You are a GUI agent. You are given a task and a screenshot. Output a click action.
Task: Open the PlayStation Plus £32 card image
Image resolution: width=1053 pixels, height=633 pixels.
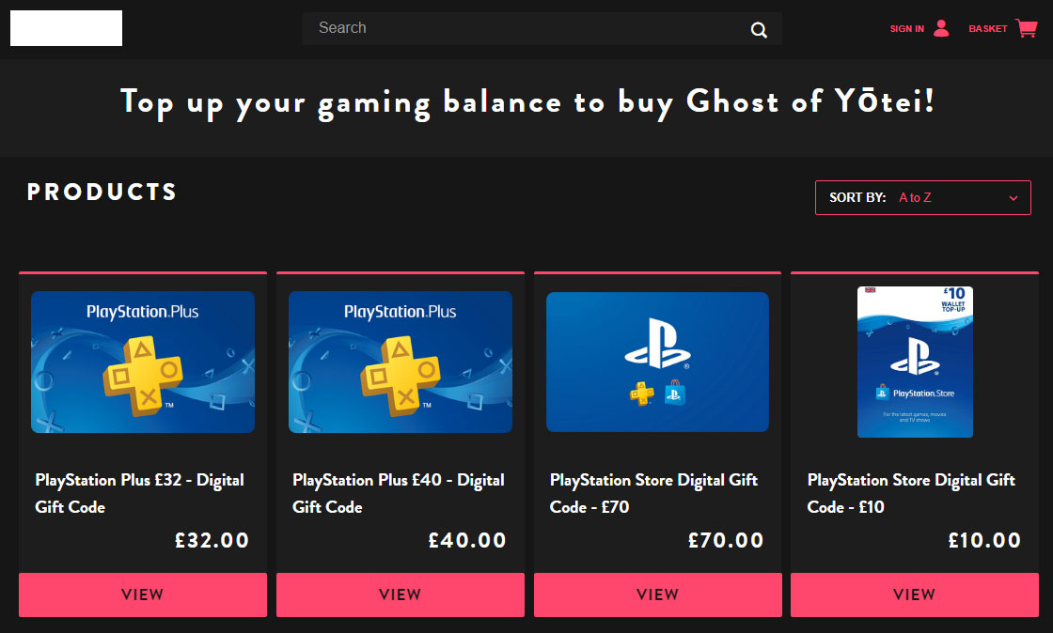click(x=143, y=362)
